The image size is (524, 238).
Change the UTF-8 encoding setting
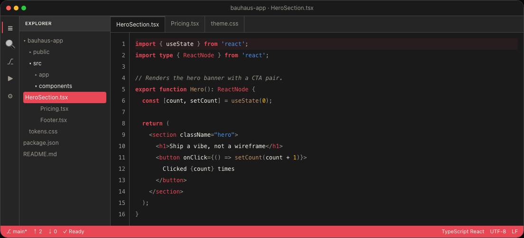(x=498, y=232)
